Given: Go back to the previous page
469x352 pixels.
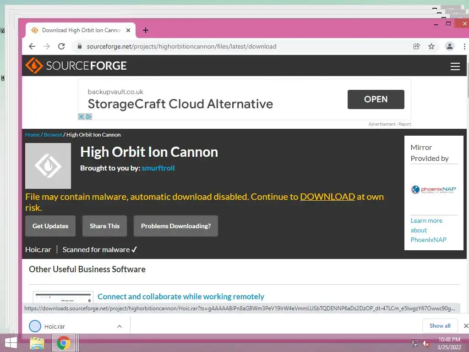Looking at the screenshot, I should tap(32, 46).
